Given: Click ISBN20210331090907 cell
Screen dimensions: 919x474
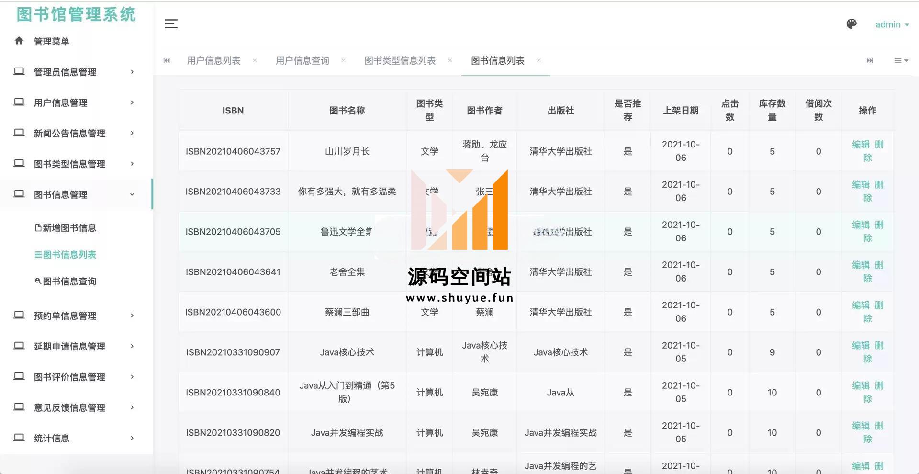Looking at the screenshot, I should [x=233, y=352].
